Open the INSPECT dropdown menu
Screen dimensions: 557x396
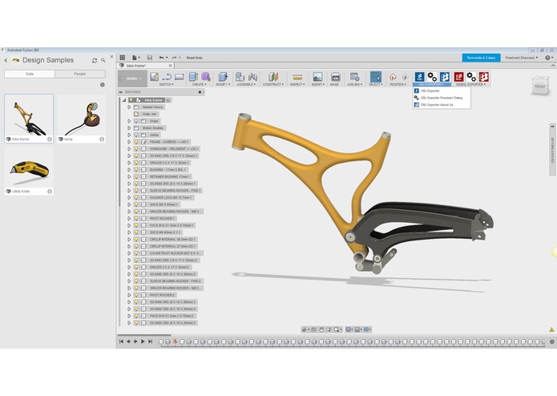pos(297,84)
